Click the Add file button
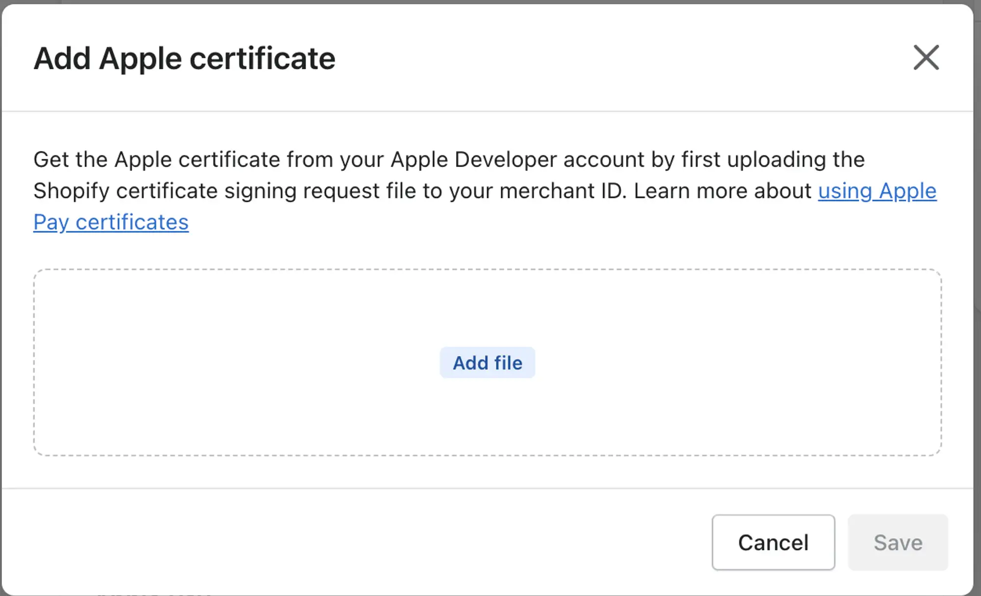The height and width of the screenshot is (596, 981). (x=488, y=362)
